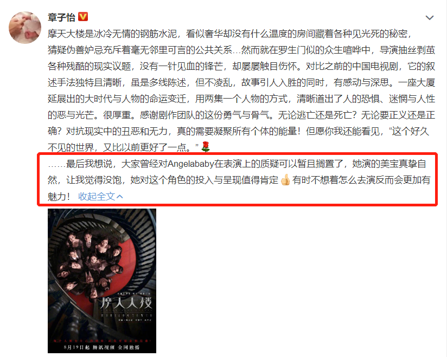Image resolution: width=447 pixels, height=357 pixels.
Task: Open 章子怡's round profile avatar
Action: [25, 28]
